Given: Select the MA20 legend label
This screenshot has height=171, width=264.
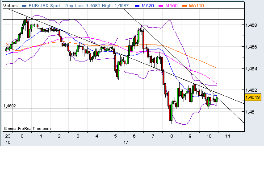Looking at the screenshot, I should (x=148, y=6).
